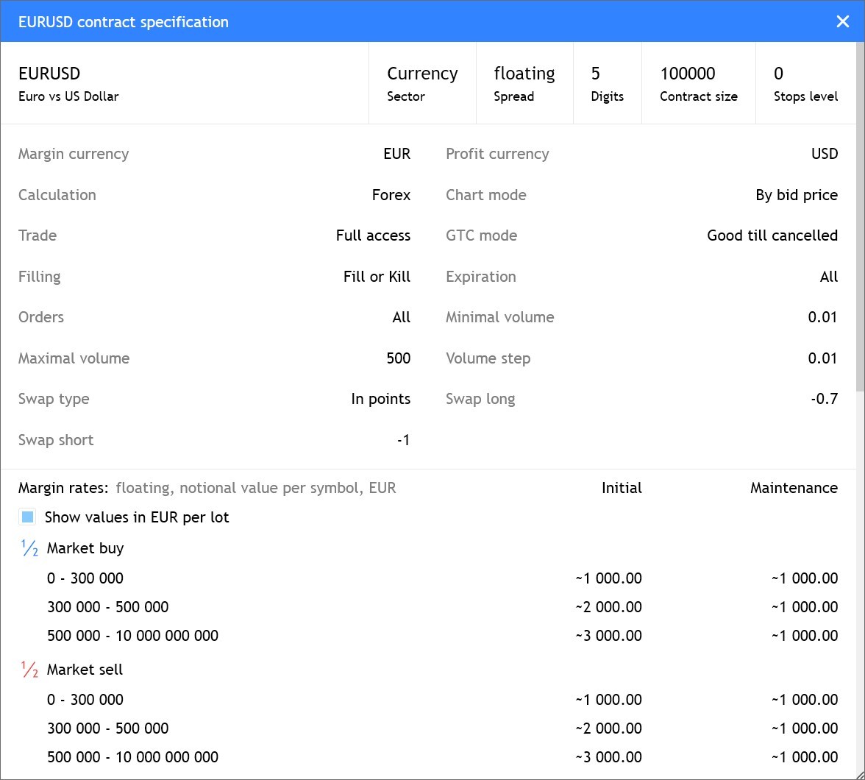Click the Currency sector field in the header
This screenshot has width=865, height=780.
pos(422,74)
